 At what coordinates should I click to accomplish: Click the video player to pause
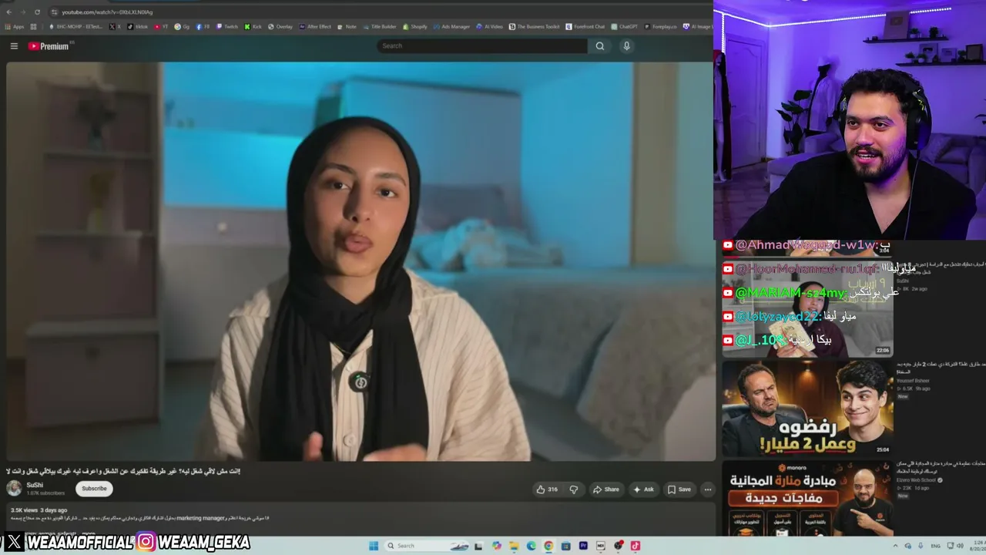[x=361, y=261]
